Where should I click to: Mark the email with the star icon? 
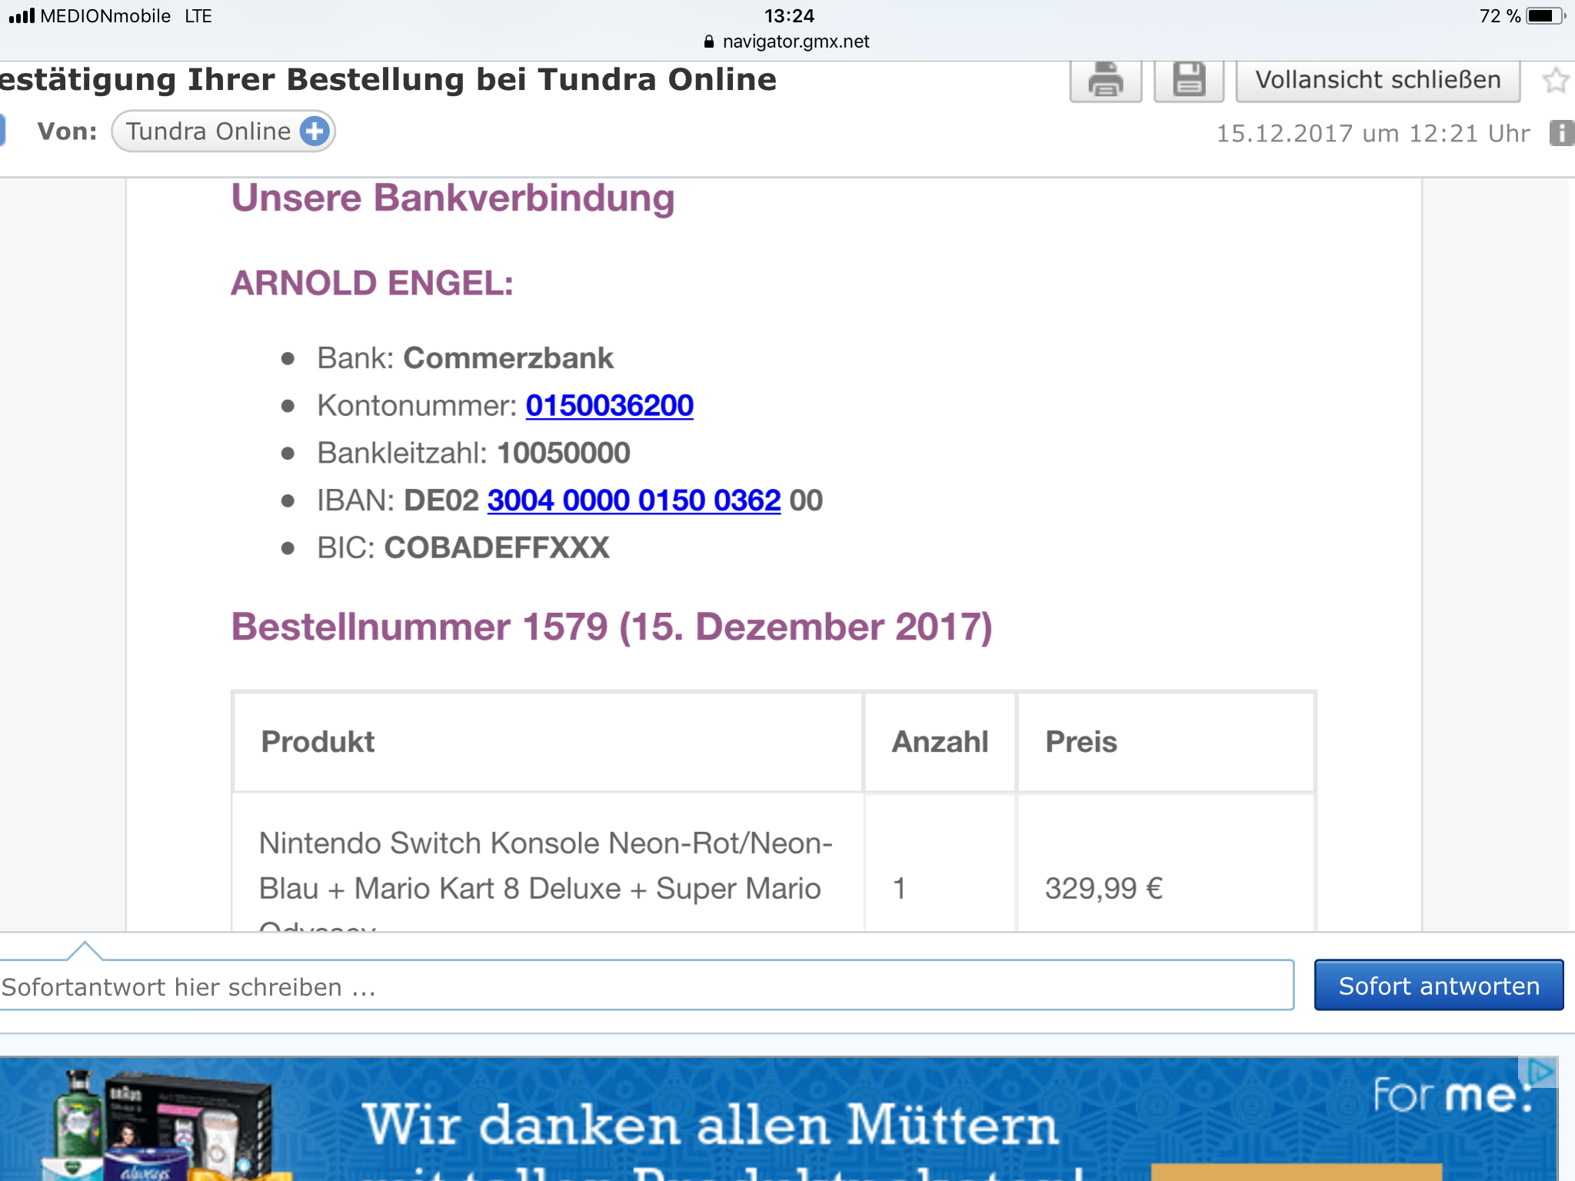click(1556, 80)
